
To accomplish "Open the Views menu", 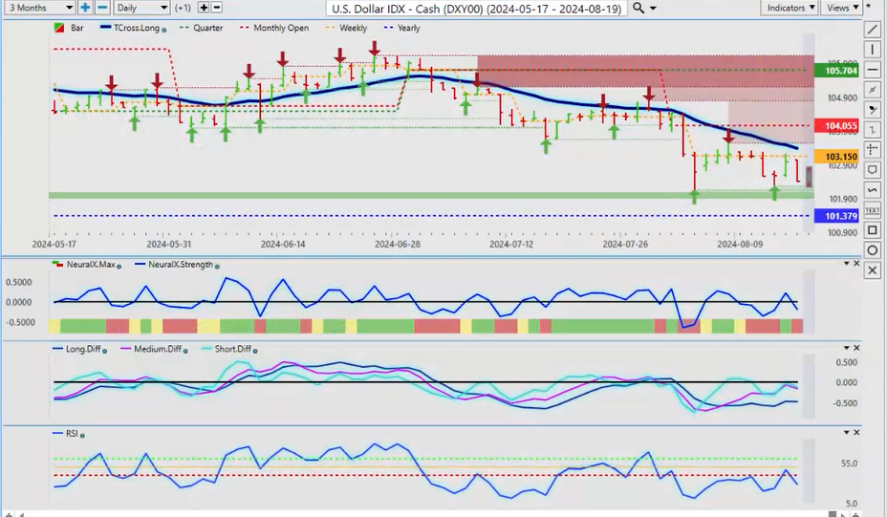I will click(840, 8).
